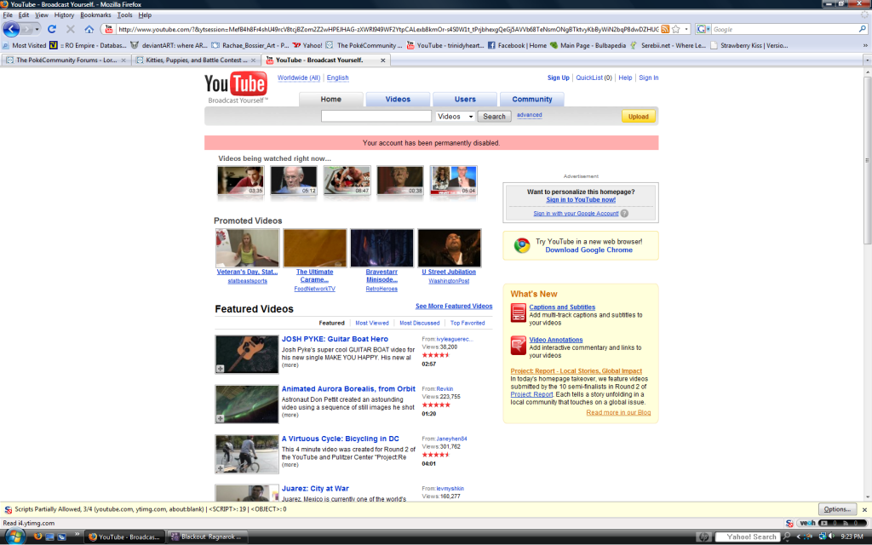Click the Captions and Subtitles red icon
The image size is (872, 545).
click(518, 313)
